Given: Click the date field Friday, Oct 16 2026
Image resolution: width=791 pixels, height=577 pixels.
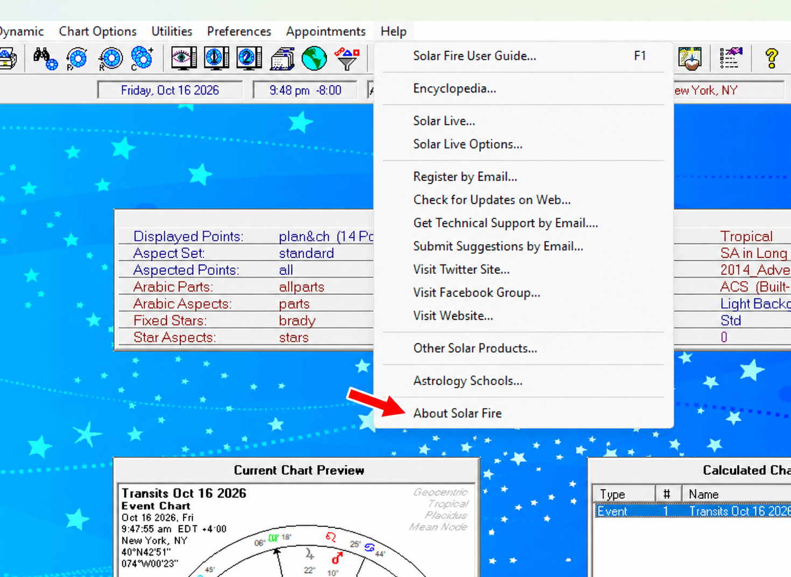Looking at the screenshot, I should click(x=170, y=90).
